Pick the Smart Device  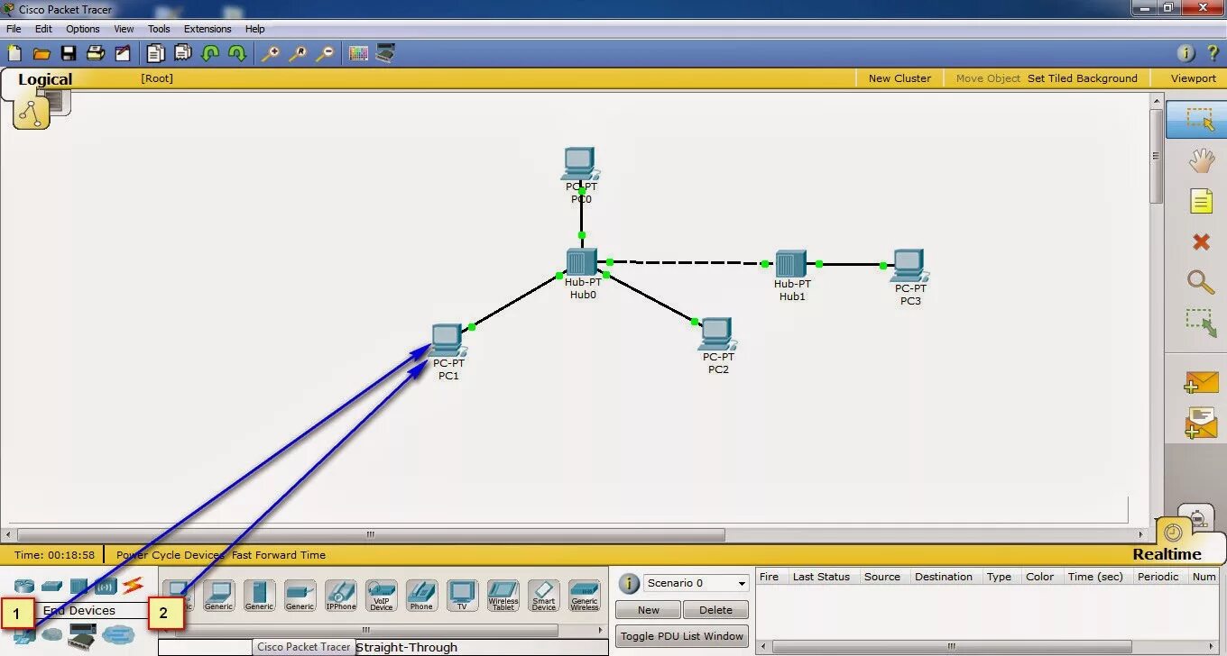(544, 596)
